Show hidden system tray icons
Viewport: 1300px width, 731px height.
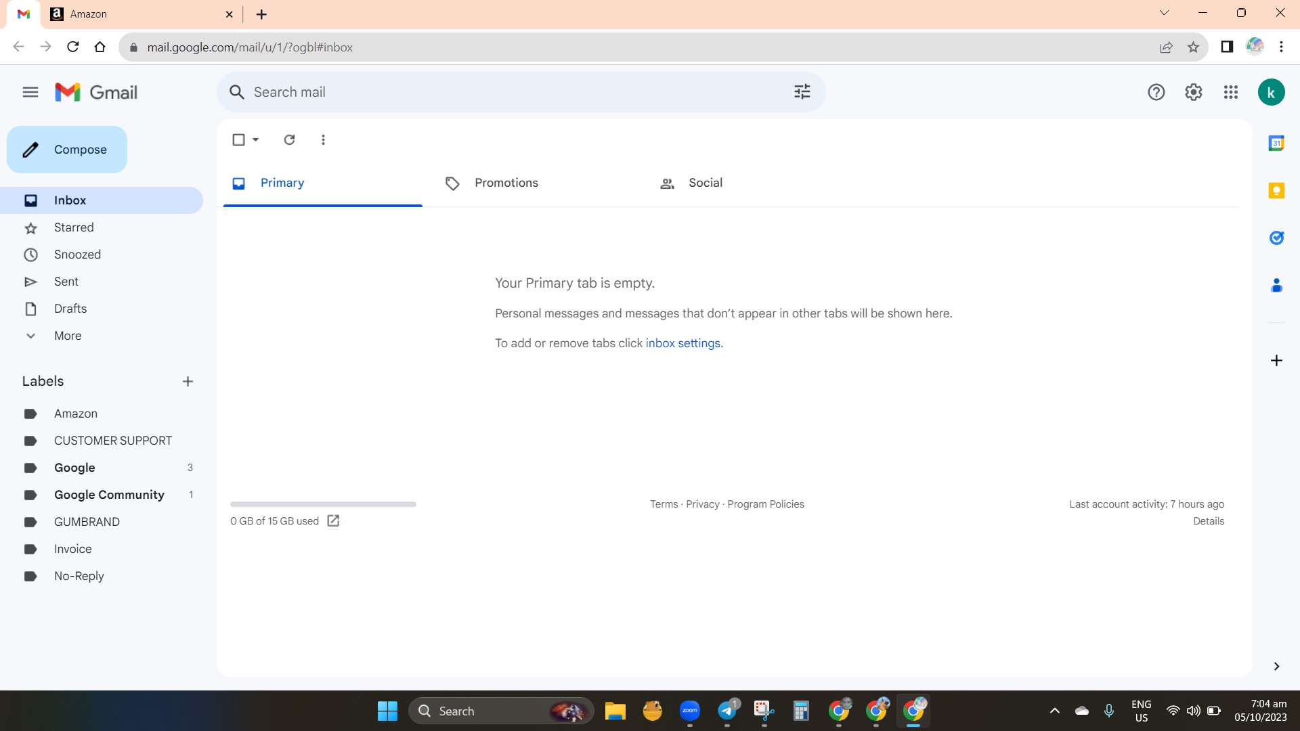1054,711
